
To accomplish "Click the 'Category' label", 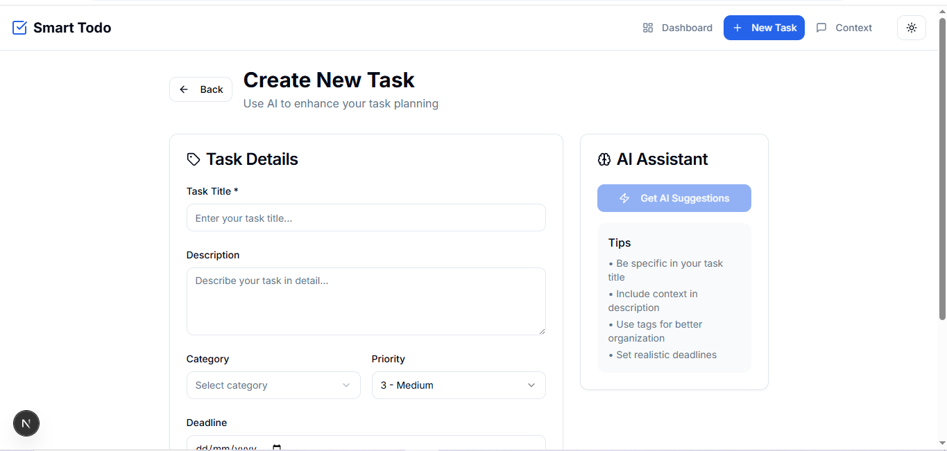I will click(207, 359).
